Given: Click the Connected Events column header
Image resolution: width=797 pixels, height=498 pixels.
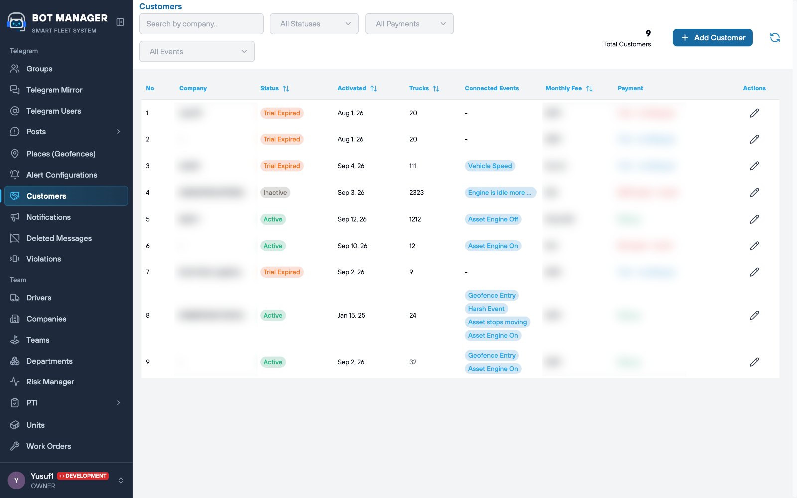Looking at the screenshot, I should click(492, 88).
